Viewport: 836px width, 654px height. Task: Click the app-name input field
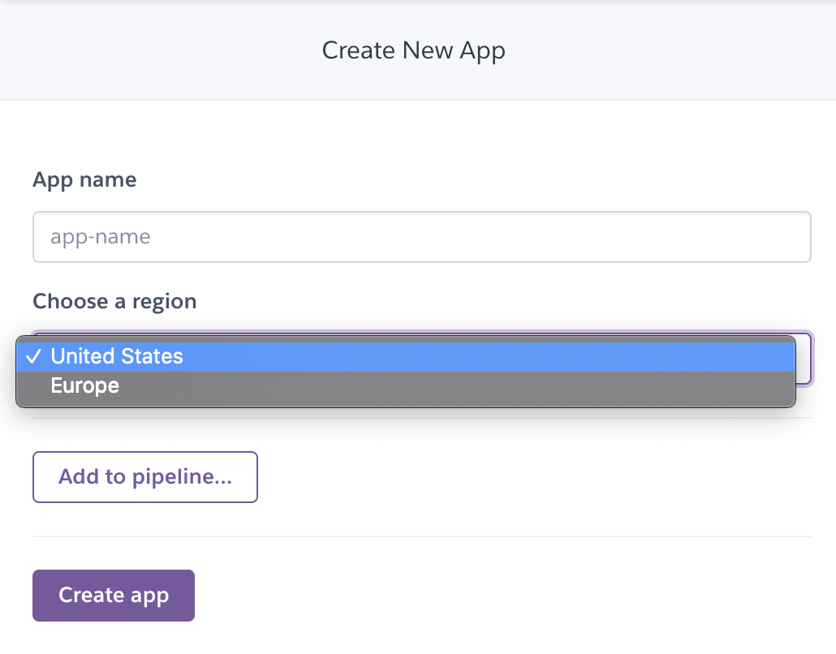point(422,236)
